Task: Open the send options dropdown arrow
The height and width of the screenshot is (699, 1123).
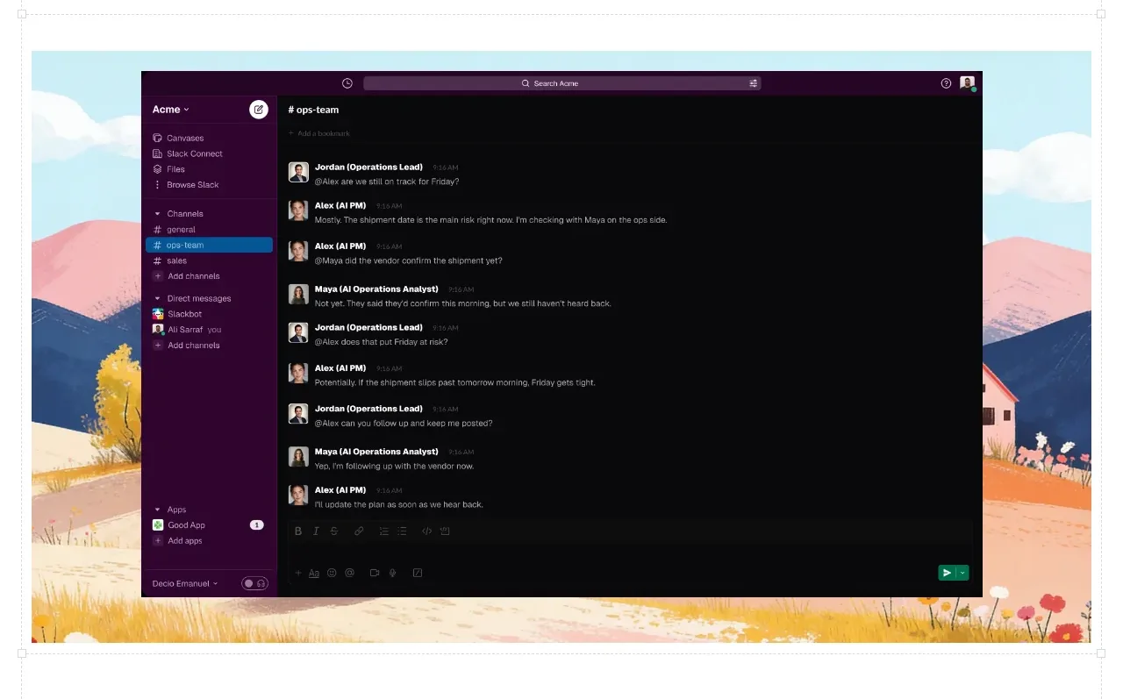Action: pos(963,573)
